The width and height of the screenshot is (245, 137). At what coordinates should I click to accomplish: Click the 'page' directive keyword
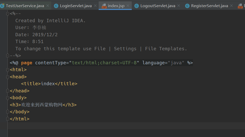pyautogui.click(x=27, y=63)
